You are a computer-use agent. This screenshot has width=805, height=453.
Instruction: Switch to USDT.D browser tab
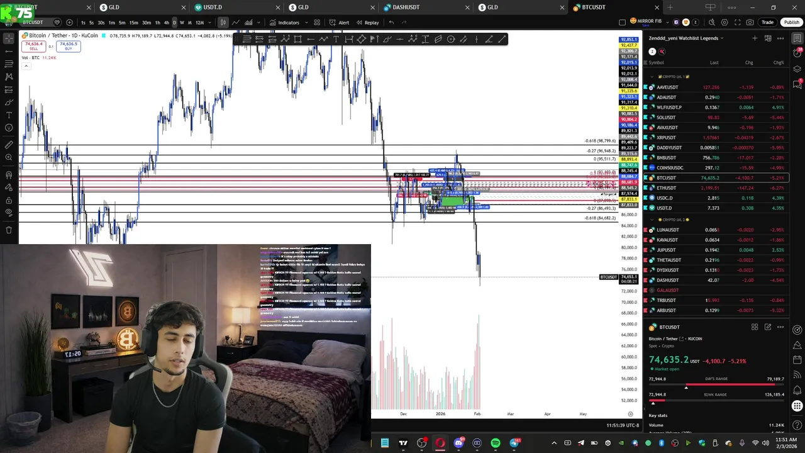212,8
